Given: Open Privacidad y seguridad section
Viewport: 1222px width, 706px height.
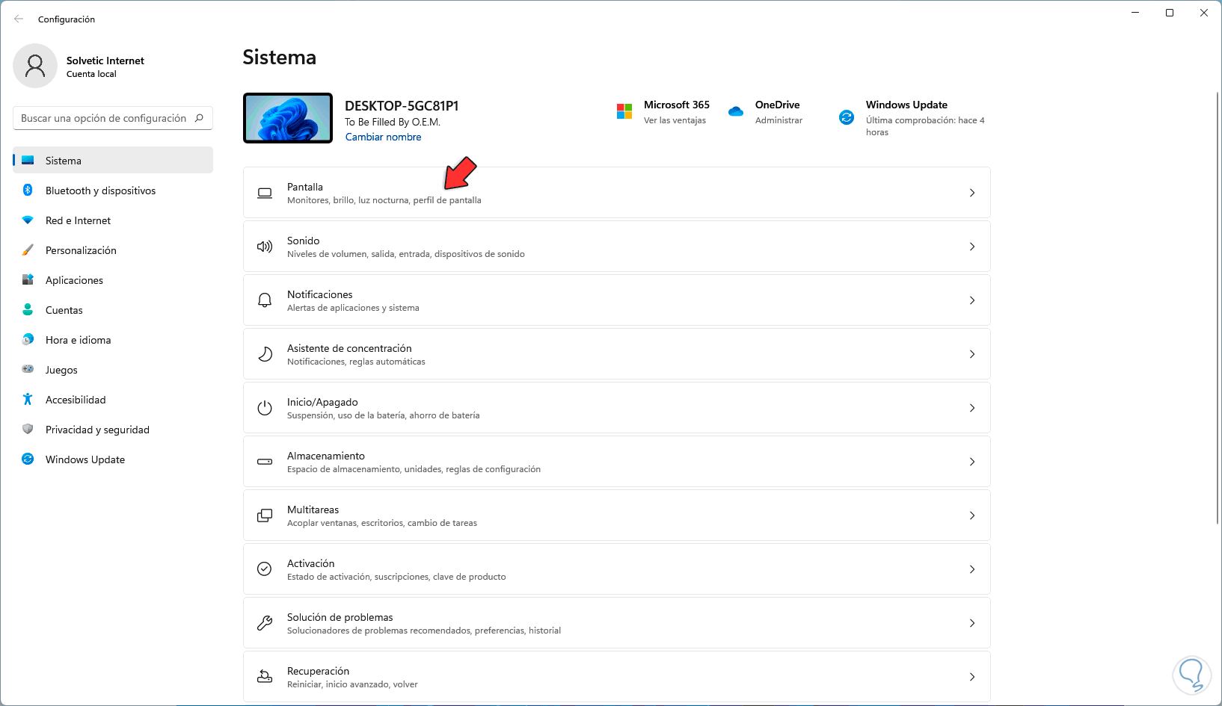Looking at the screenshot, I should pos(113,430).
